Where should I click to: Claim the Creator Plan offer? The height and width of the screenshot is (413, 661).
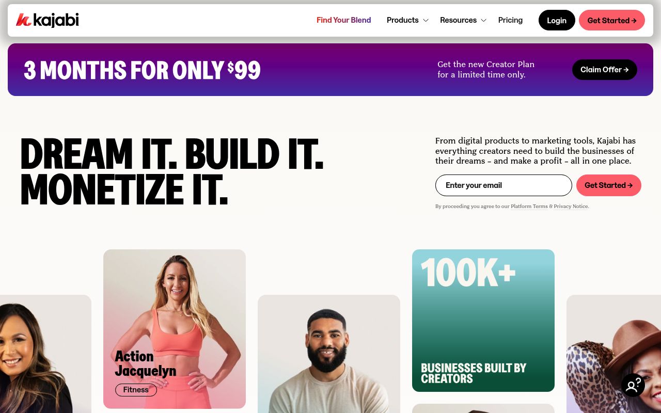(x=605, y=70)
